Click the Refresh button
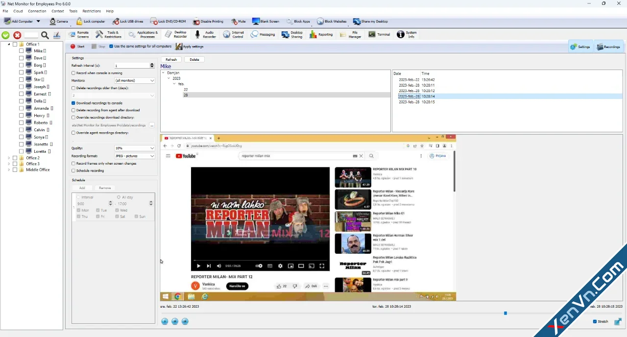Image resolution: width=627 pixels, height=337 pixels. click(171, 60)
